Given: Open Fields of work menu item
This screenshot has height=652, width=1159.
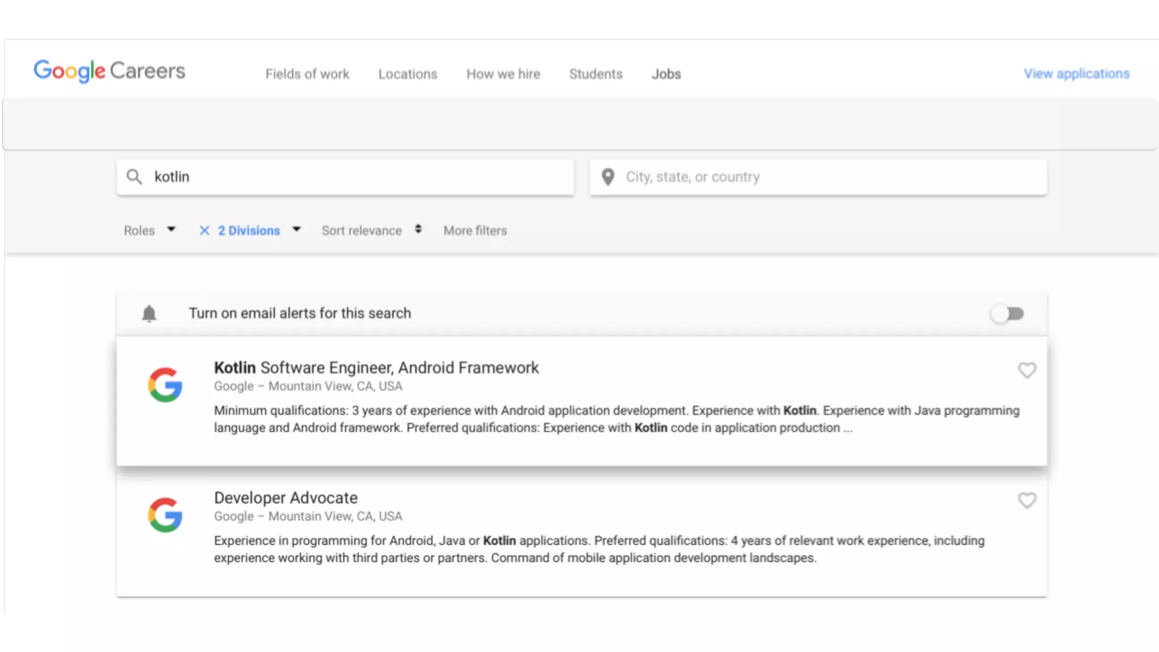Looking at the screenshot, I should (x=307, y=74).
